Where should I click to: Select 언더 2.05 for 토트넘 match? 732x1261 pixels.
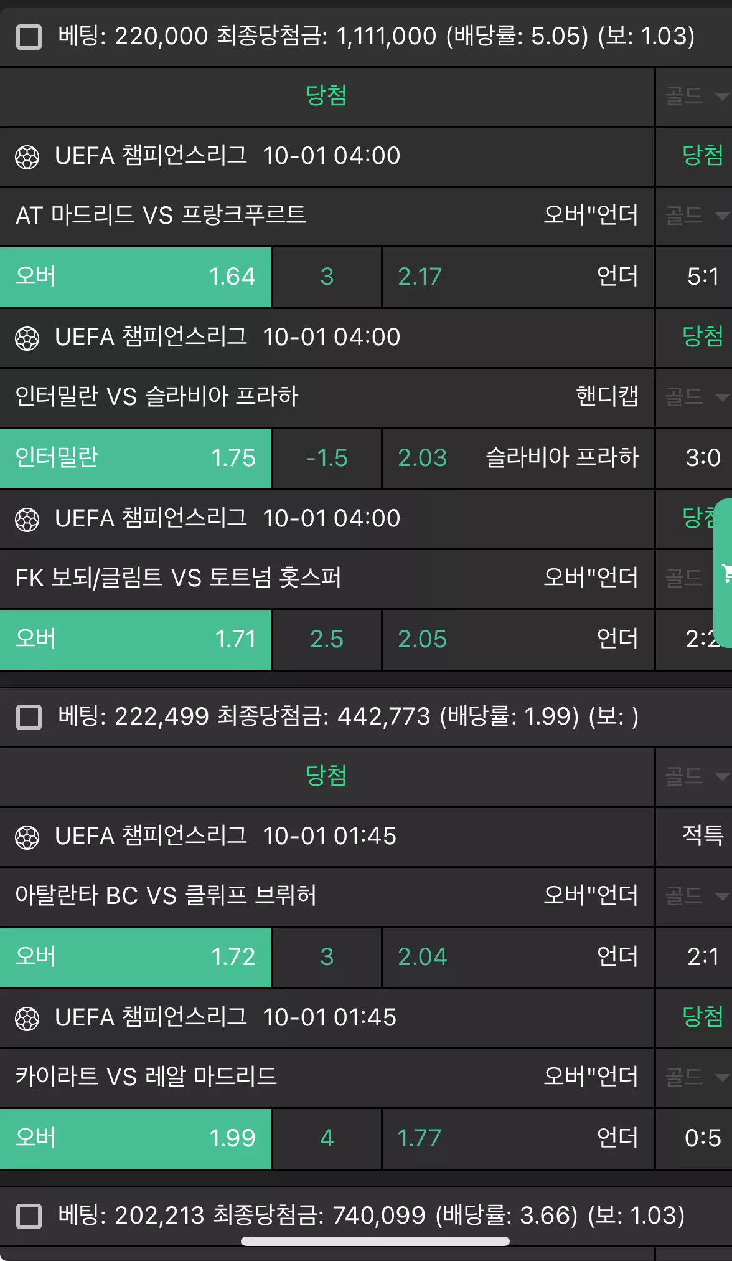(x=518, y=639)
